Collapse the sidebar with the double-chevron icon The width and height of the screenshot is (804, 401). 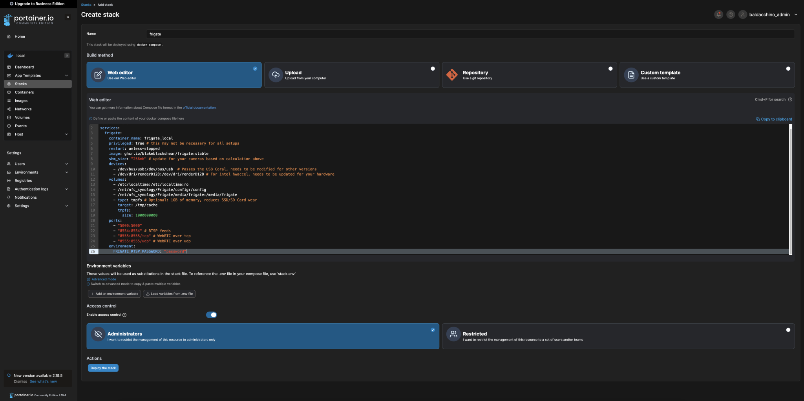click(x=68, y=17)
